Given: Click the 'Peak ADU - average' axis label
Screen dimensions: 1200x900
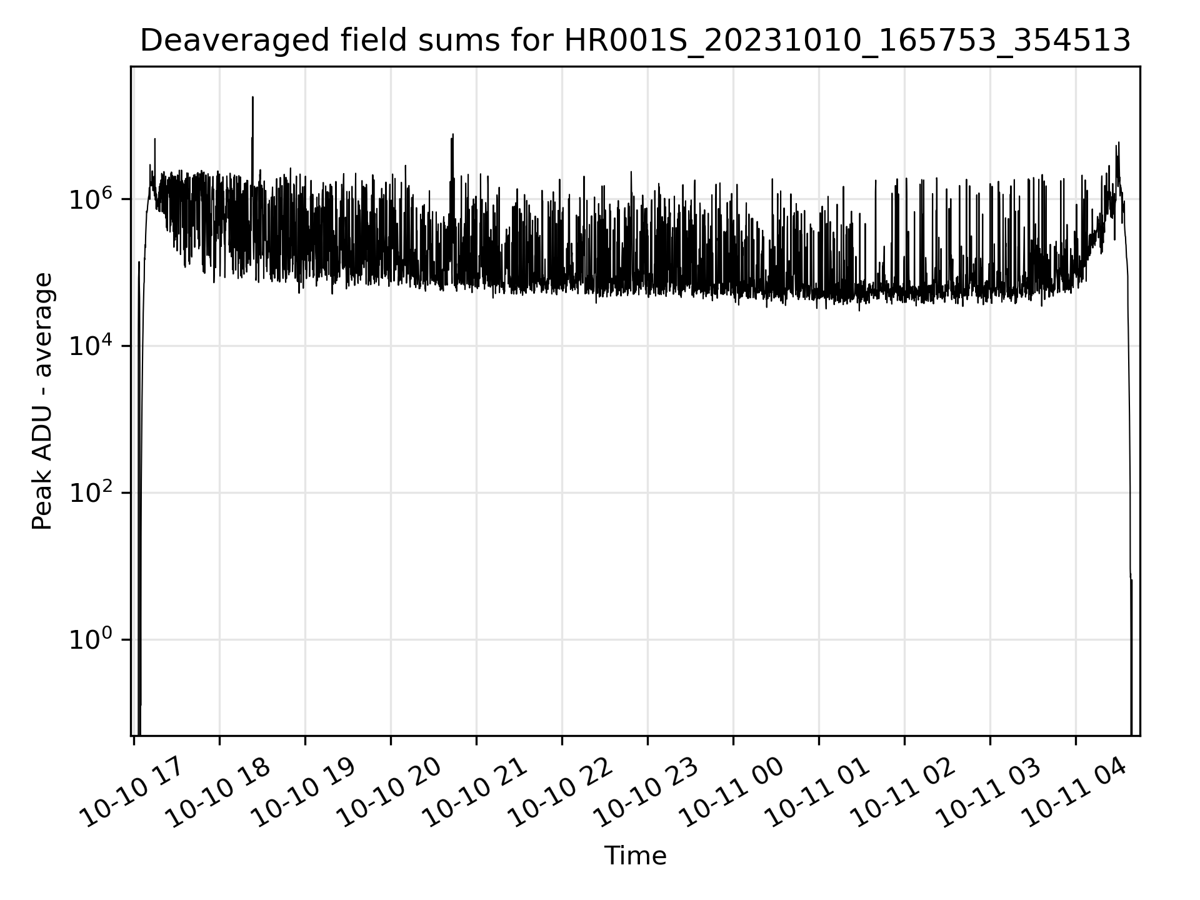Looking at the screenshot, I should pos(42,401).
